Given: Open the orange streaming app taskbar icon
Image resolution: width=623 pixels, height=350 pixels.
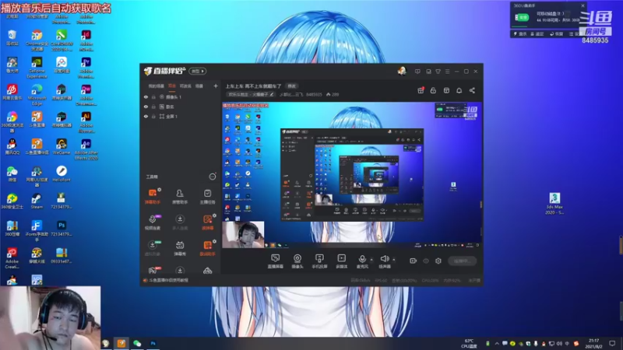Looking at the screenshot, I should pos(121,343).
